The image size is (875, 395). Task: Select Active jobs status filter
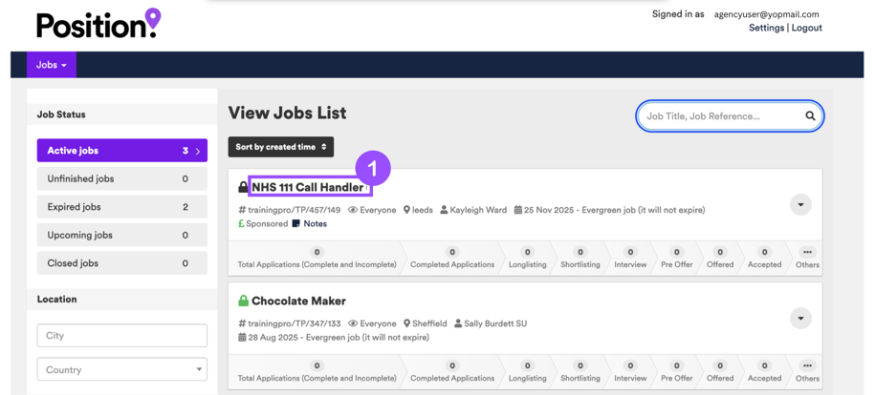(121, 151)
